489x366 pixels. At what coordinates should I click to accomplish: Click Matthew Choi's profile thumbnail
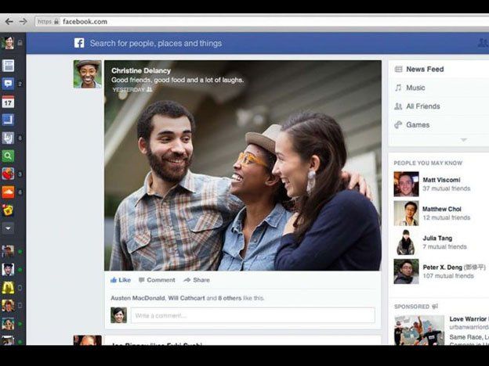pos(406,213)
